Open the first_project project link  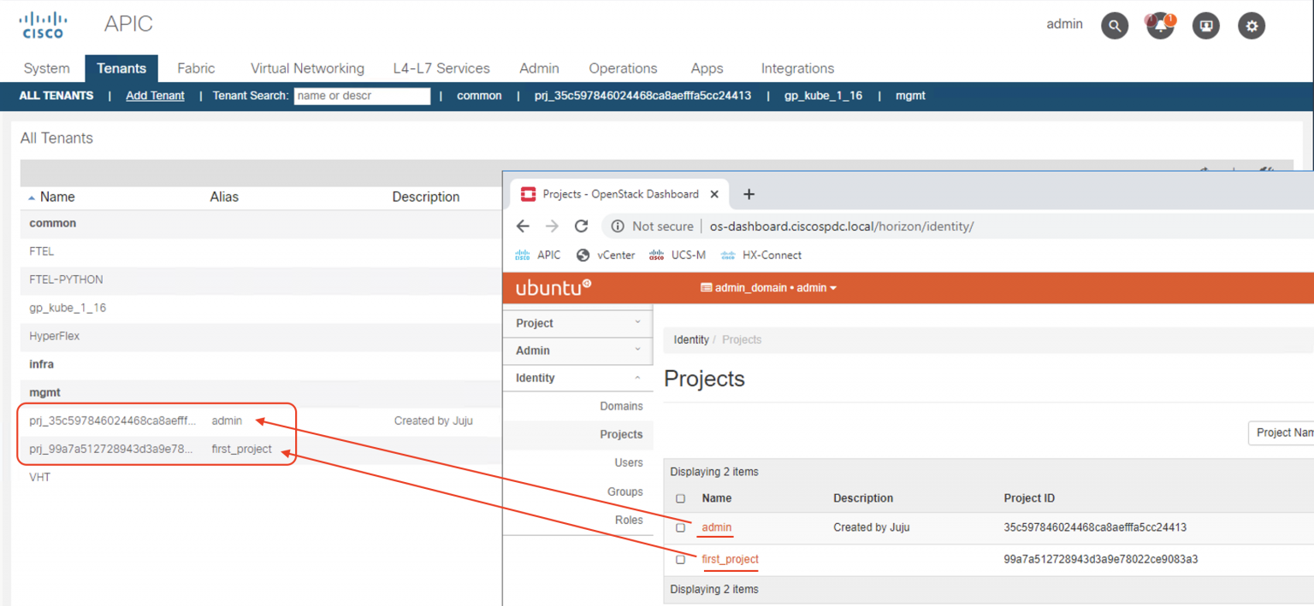730,559
